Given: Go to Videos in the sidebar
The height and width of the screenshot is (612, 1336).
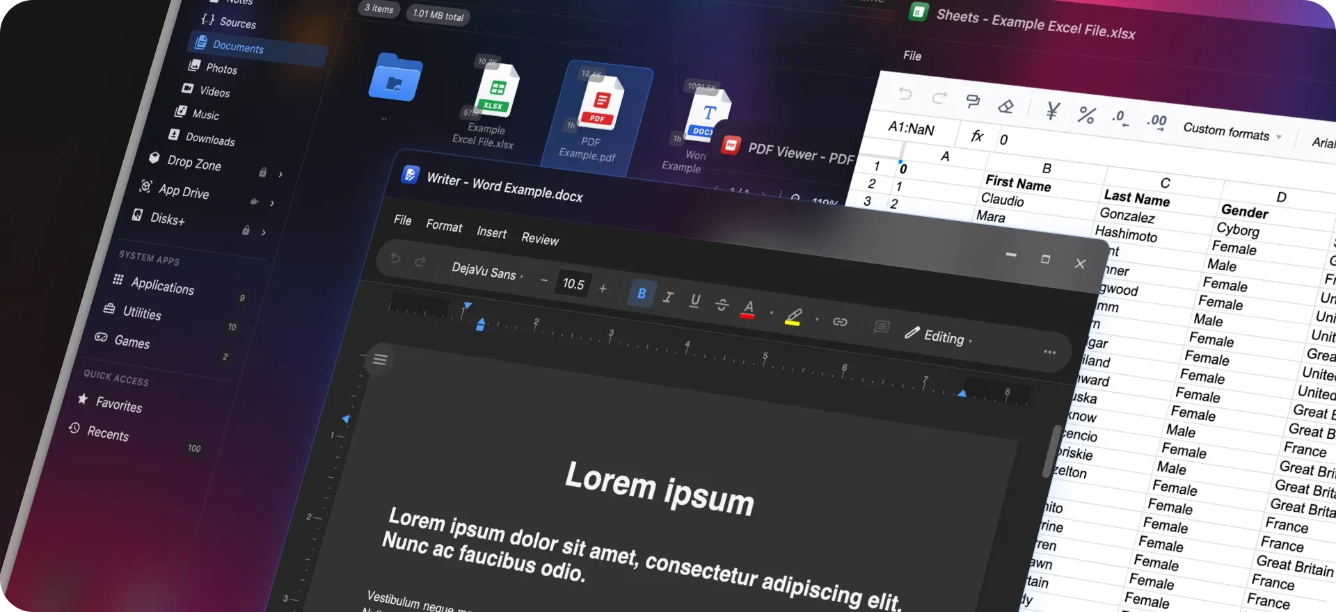Looking at the screenshot, I should pyautogui.click(x=206, y=90).
